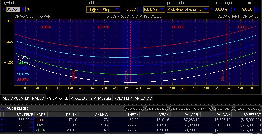This screenshot has height=134, width=262.
Task: Raise the 425.73 slice price stepper
Action: (x=32, y=129)
